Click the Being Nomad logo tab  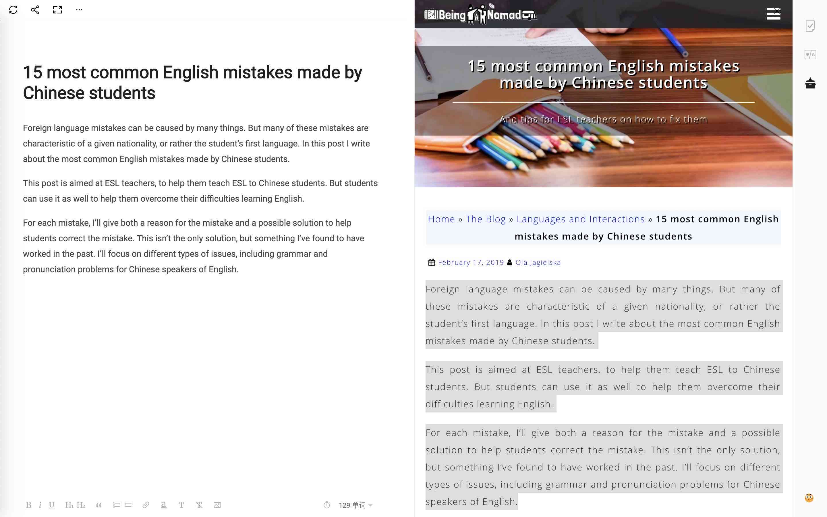(x=480, y=13)
